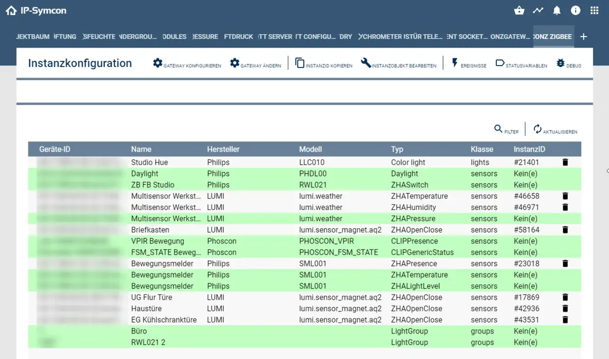
Task: Open the chart trend line icon
Action: point(538,11)
